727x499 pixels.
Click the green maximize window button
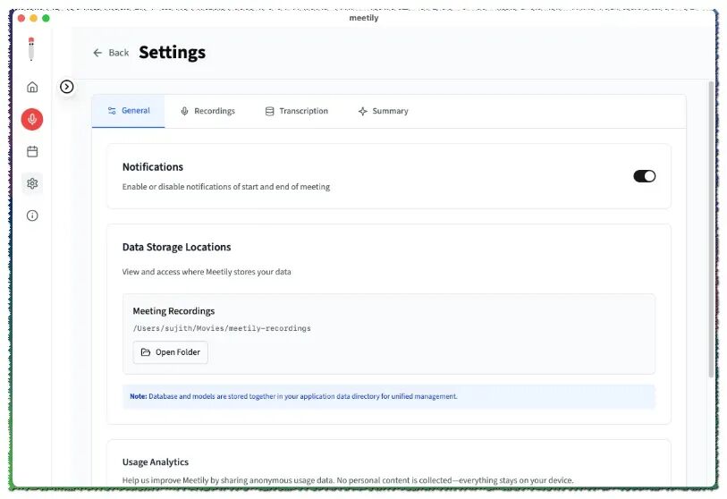pos(46,18)
